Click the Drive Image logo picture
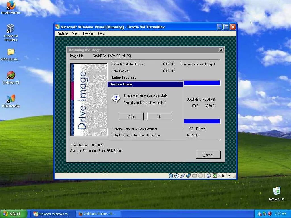Image resolution: width=291 pixels, height=218 pixels. pyautogui.click(x=89, y=100)
